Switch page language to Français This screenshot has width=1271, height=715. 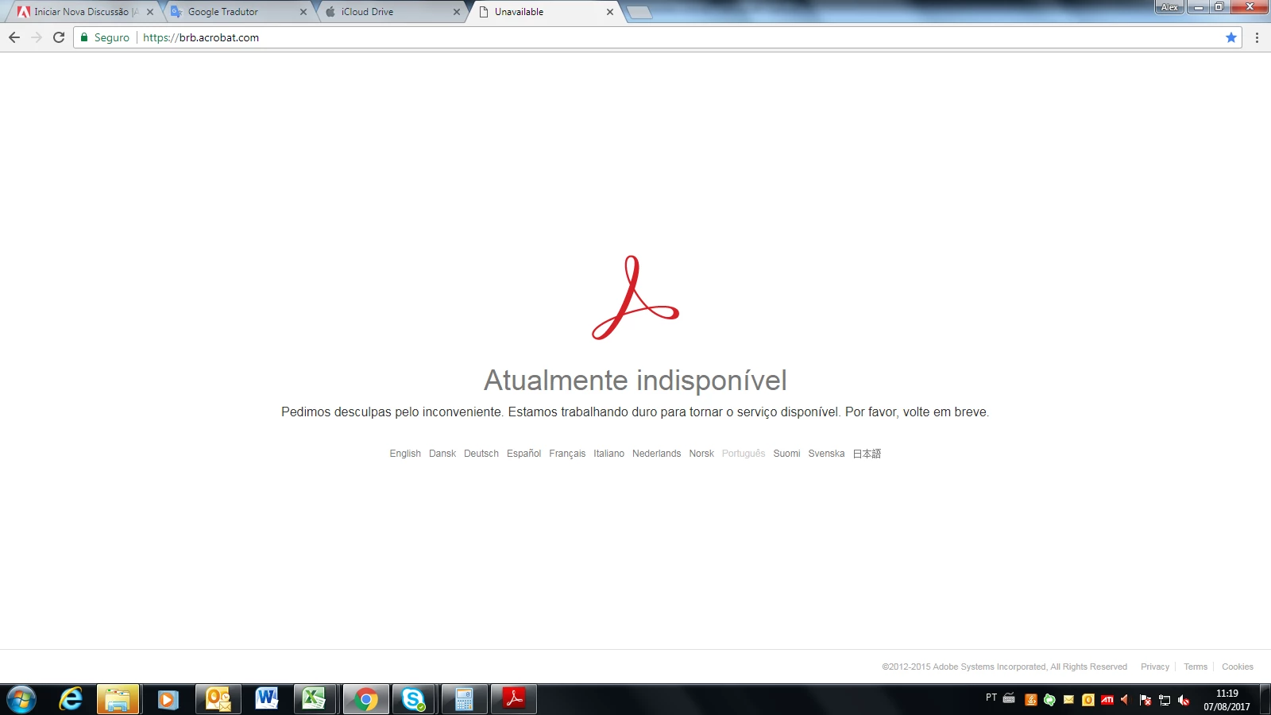pos(567,454)
